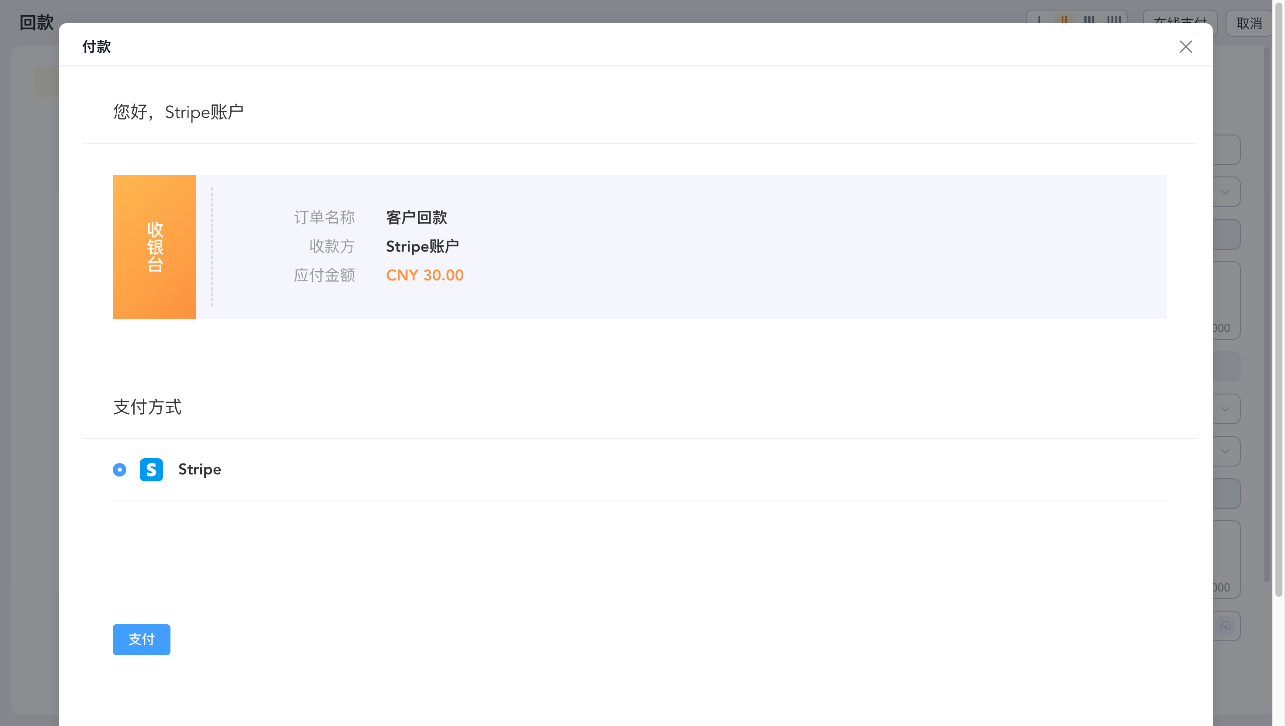Image resolution: width=1285 pixels, height=726 pixels.
Task: Click the blue 支付 pay button
Action: click(x=141, y=639)
